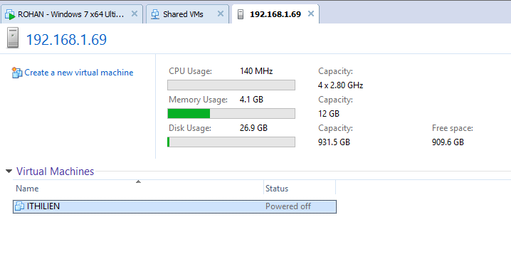Click the large host server icon beside title
Image resolution: width=511 pixels, height=269 pixels.
(13, 38)
